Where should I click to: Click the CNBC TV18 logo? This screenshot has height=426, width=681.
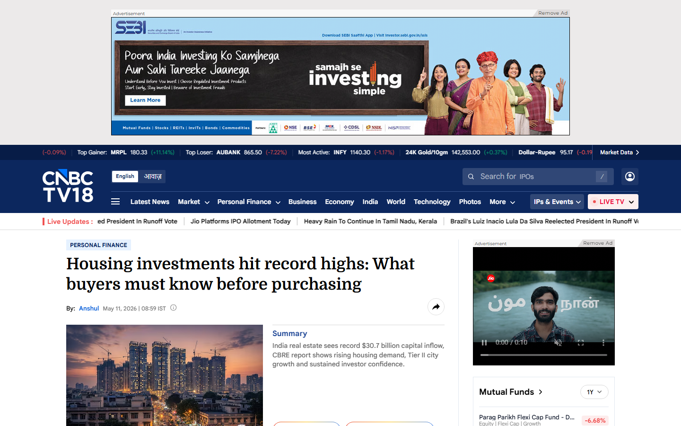(68, 186)
